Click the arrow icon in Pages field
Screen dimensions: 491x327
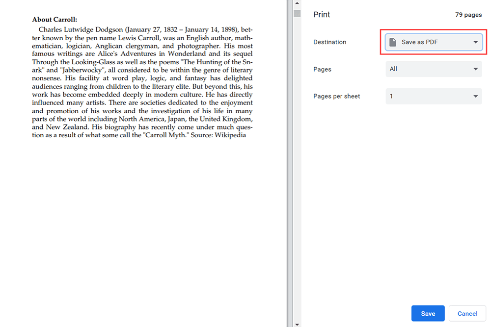coord(475,69)
